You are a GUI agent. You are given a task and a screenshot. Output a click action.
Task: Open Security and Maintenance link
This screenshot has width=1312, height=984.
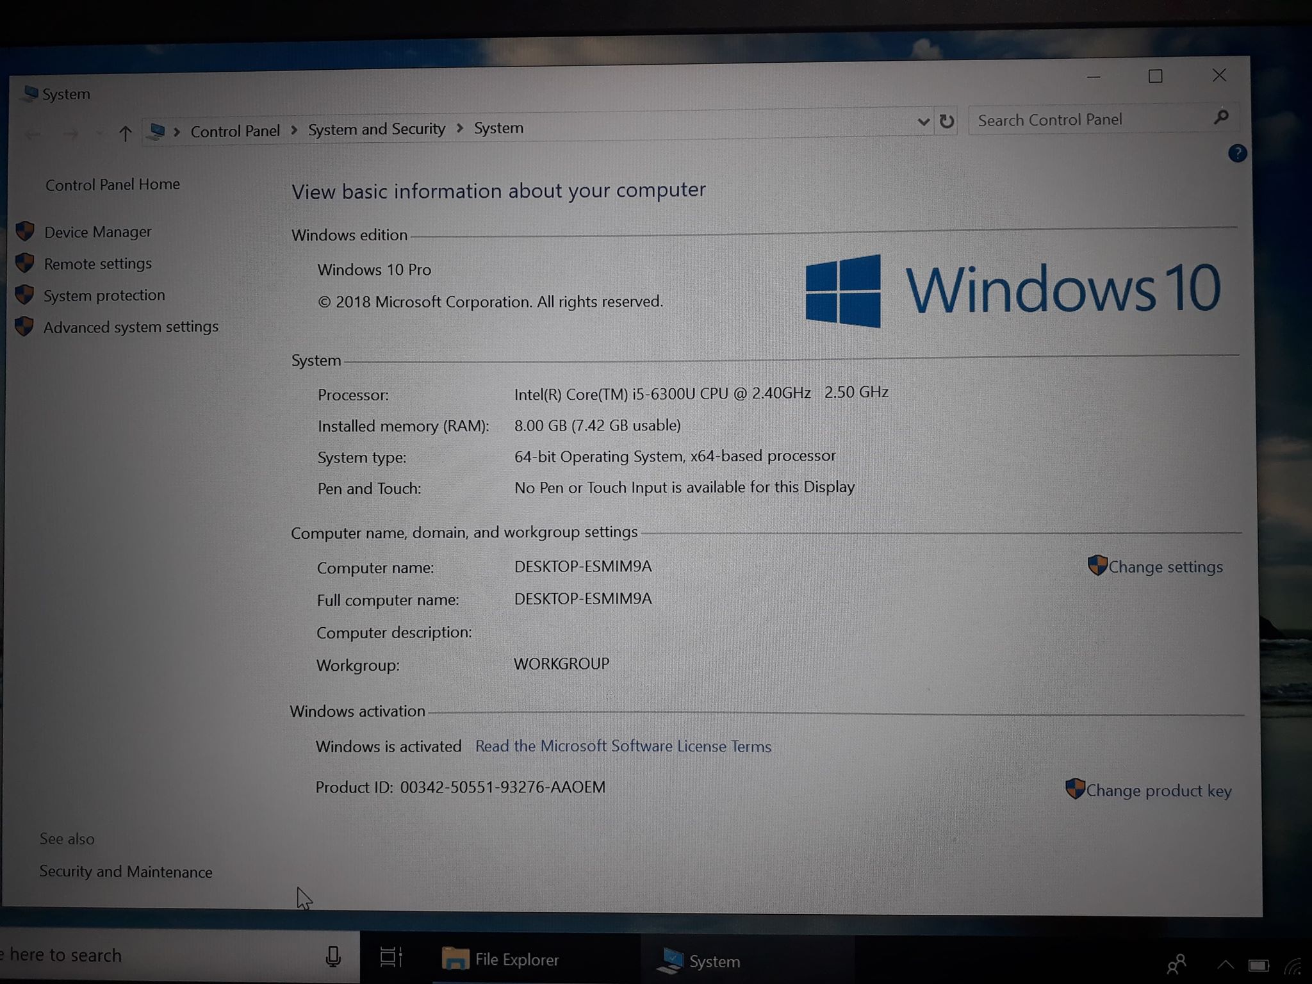126,872
